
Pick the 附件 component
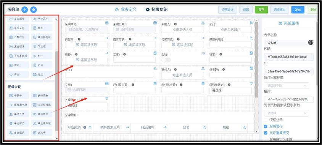point(42,65)
